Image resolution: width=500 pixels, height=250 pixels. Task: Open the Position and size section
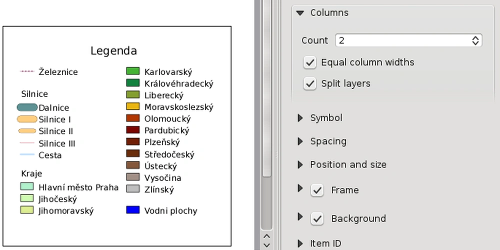tap(300, 164)
